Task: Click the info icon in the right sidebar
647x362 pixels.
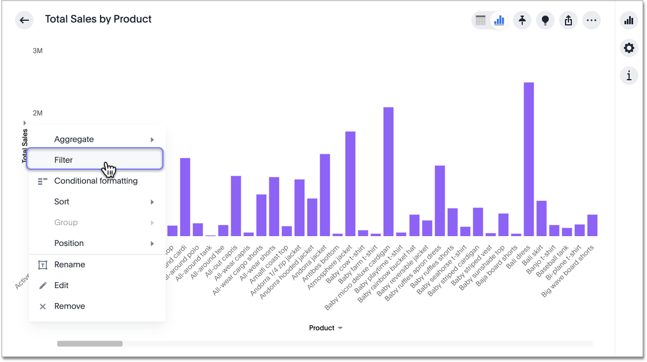Action: tap(629, 76)
